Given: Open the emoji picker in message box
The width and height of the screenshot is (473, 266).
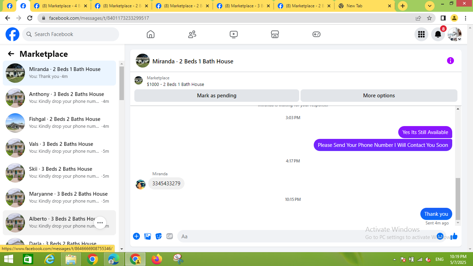Looking at the screenshot, I should tap(440, 236).
